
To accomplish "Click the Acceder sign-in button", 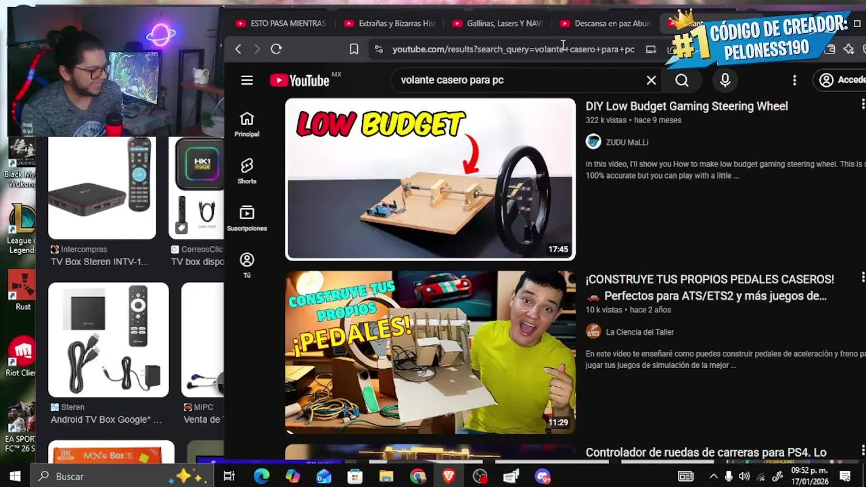I will tap(842, 80).
